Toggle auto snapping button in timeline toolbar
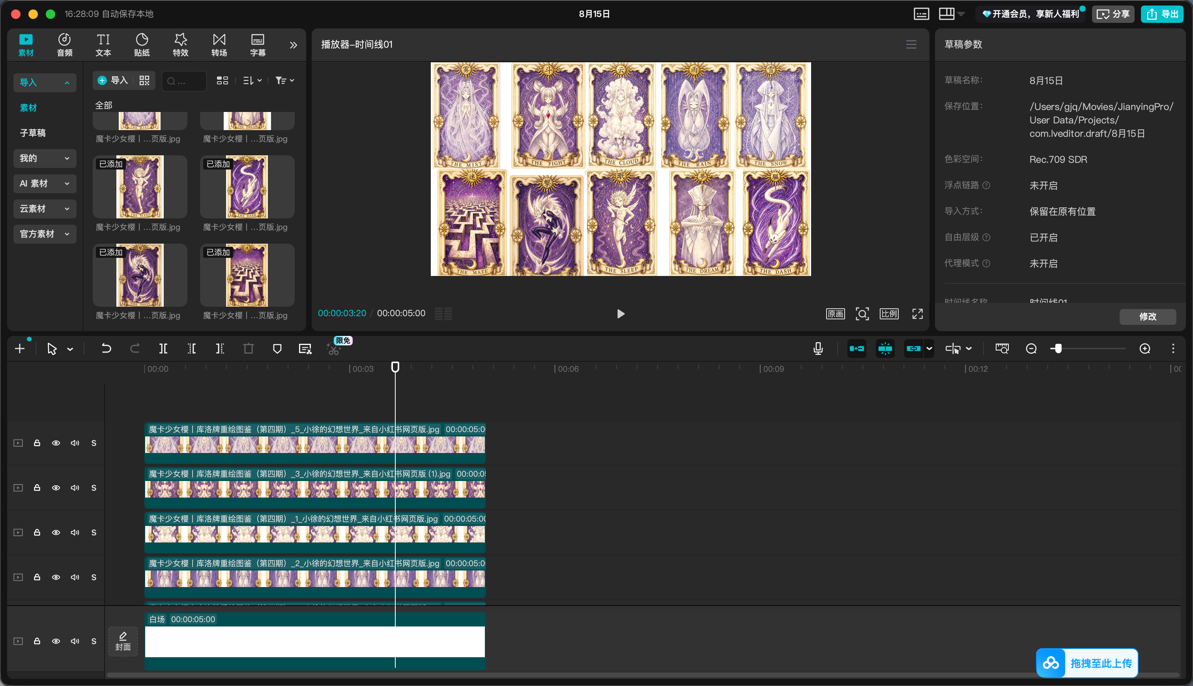This screenshot has height=686, width=1193. point(885,349)
